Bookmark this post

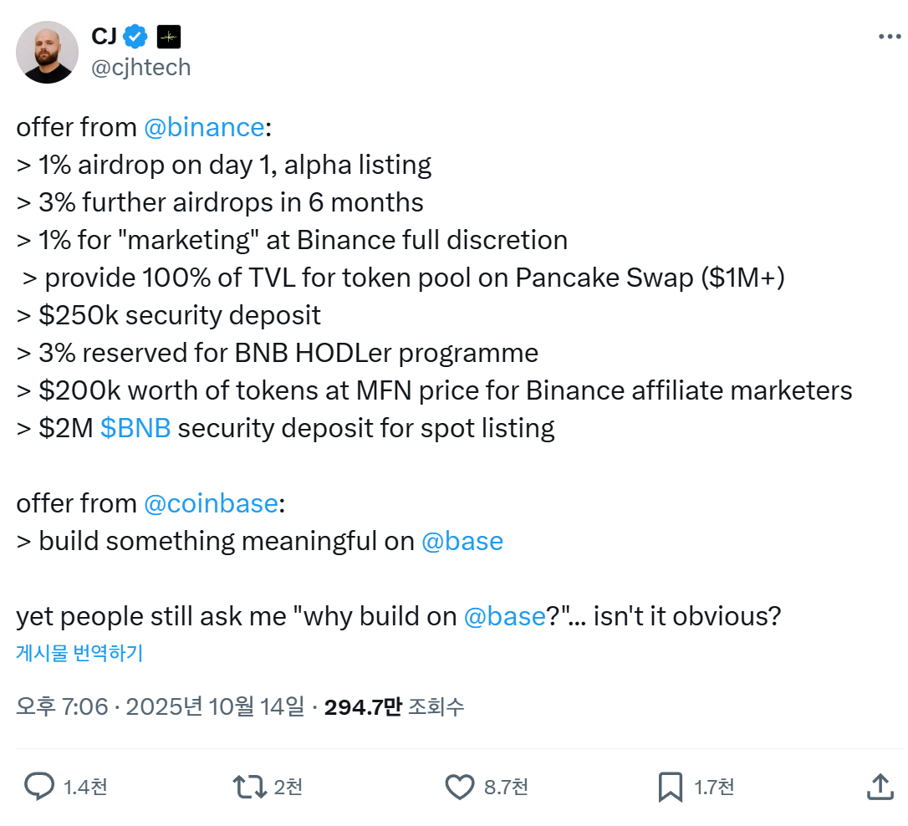671,787
